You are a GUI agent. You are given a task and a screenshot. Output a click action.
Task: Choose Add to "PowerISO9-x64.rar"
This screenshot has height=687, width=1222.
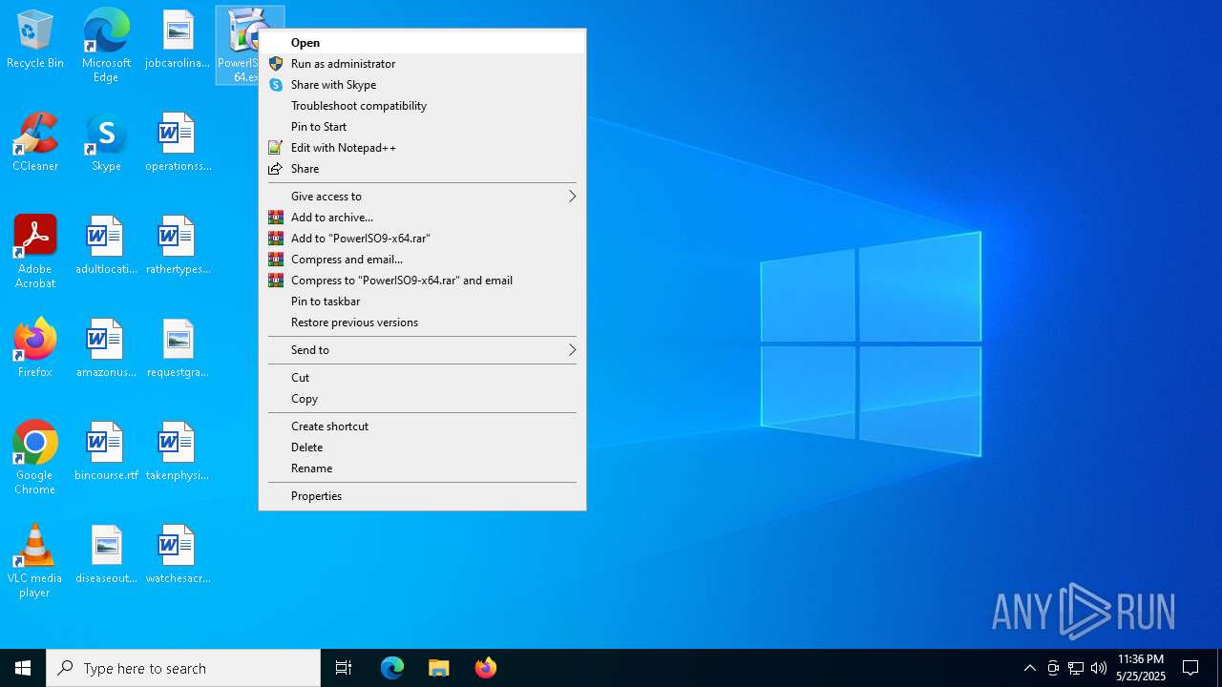tap(423, 238)
